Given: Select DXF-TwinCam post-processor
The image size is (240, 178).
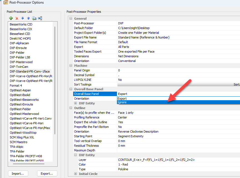Looking at the screenshot, I should [x=19, y=67].
